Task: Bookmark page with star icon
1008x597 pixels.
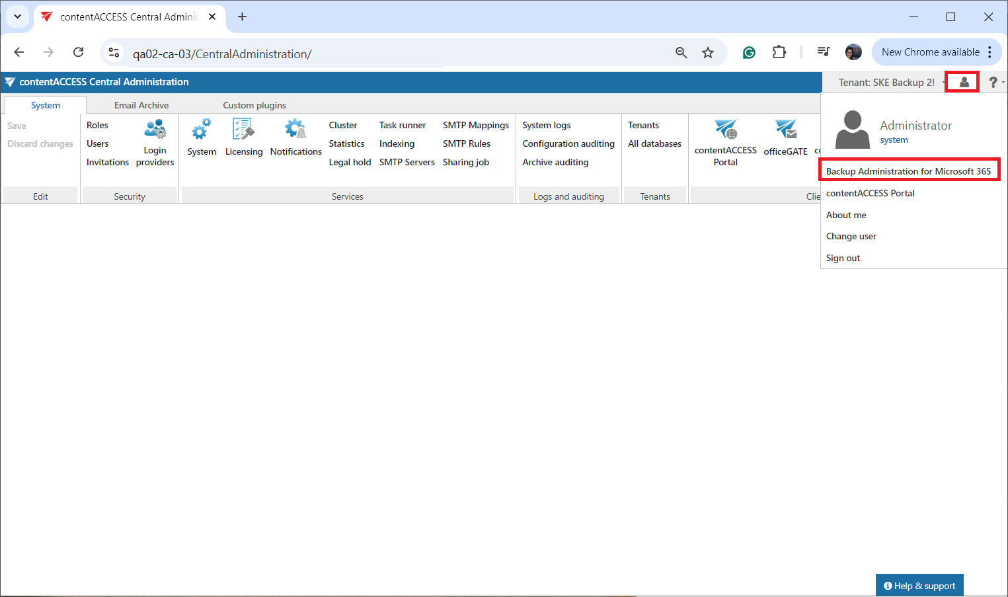Action: coord(708,53)
